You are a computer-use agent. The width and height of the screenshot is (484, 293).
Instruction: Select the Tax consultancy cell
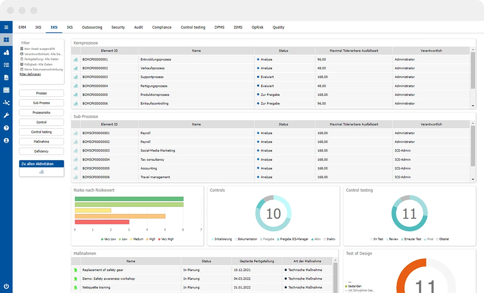tap(196, 160)
